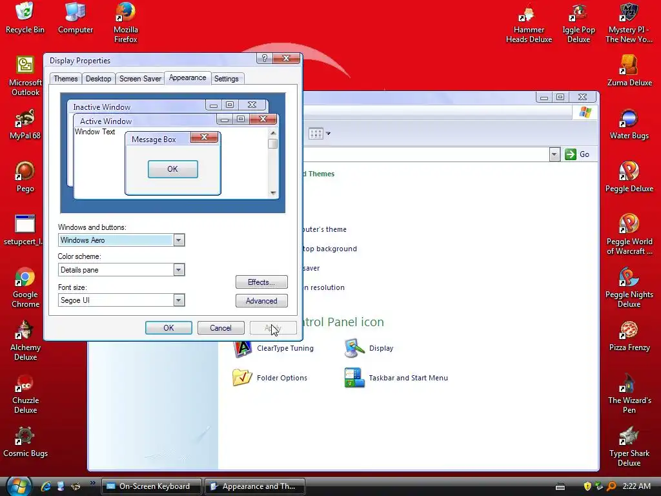This screenshot has width=661, height=496.
Task: Expand the Quick Launch overflow chevron
Action: coord(93,483)
